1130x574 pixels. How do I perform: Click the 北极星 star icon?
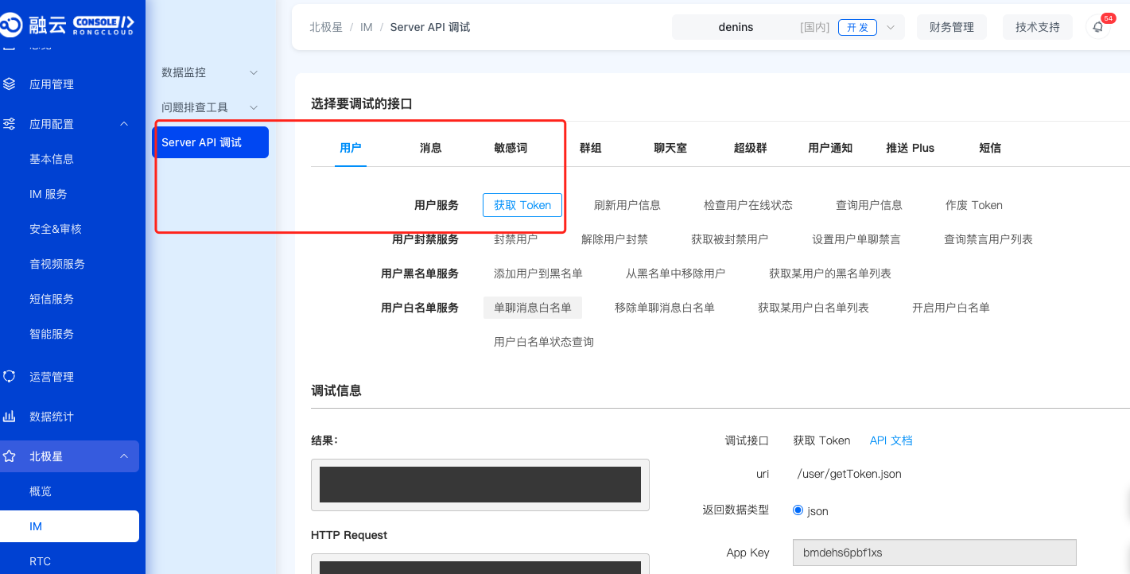point(10,456)
